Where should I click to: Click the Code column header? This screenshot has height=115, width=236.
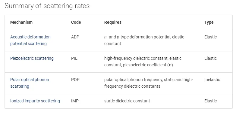tap(76, 22)
